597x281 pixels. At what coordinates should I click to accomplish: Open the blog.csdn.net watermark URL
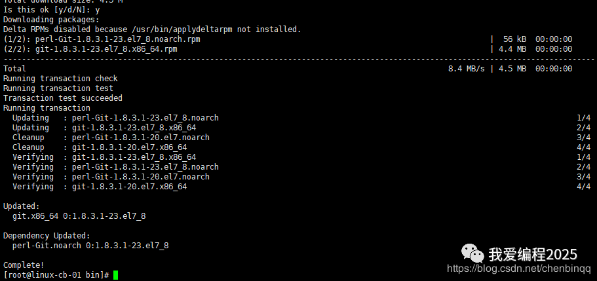520,269
